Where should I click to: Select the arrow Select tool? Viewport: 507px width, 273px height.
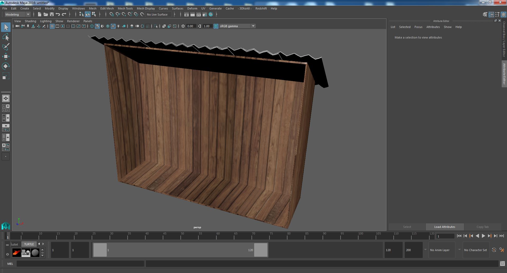coord(6,27)
